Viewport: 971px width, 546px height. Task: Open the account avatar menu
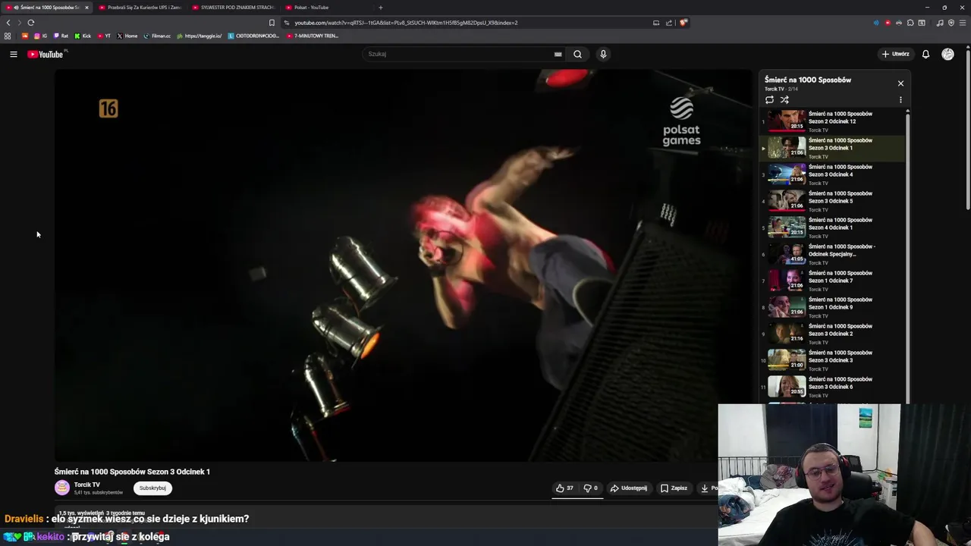[x=947, y=54]
